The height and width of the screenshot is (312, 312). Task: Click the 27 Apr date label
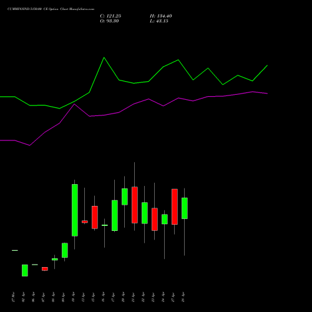point(173,297)
